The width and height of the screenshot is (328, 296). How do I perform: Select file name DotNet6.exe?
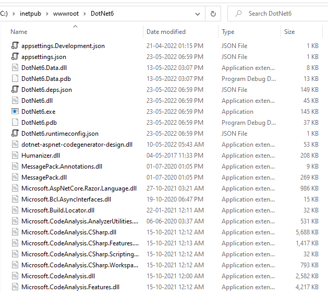[x=38, y=112]
